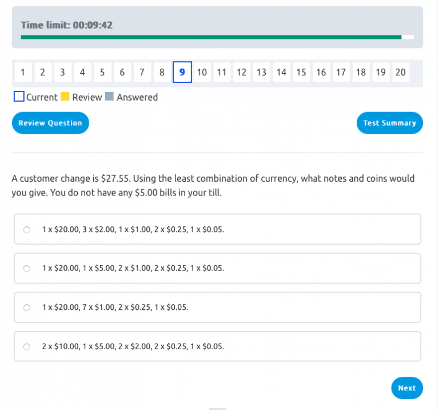Open the Test Summary
The height and width of the screenshot is (411, 439).
click(389, 123)
